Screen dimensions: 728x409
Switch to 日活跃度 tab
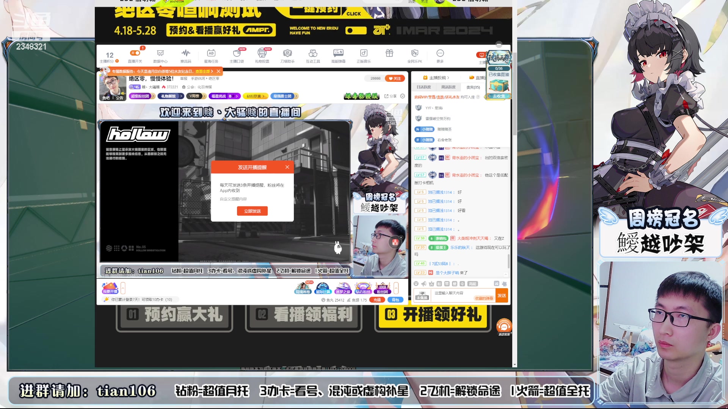pyautogui.click(x=424, y=87)
